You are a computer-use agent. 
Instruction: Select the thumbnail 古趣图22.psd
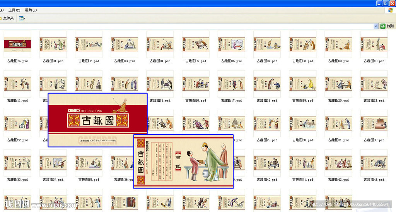coord(17,123)
